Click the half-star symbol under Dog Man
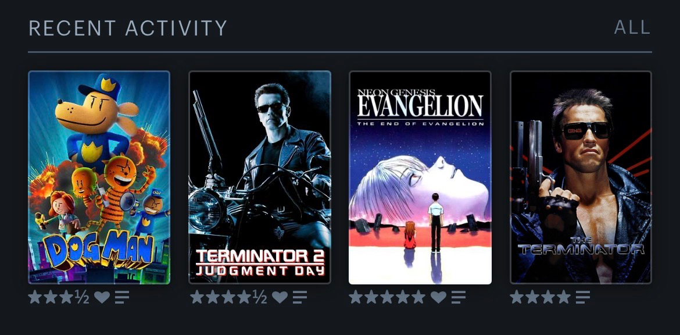Viewport: 680px width, 335px height. pos(82,297)
